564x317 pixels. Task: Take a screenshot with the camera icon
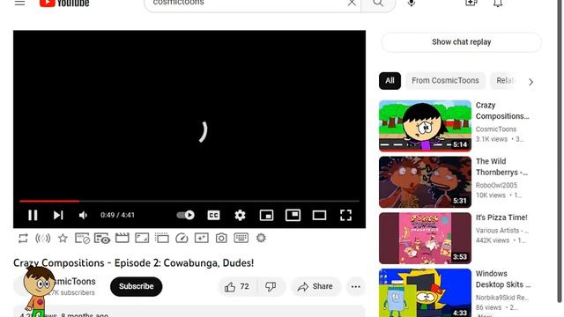point(221,238)
